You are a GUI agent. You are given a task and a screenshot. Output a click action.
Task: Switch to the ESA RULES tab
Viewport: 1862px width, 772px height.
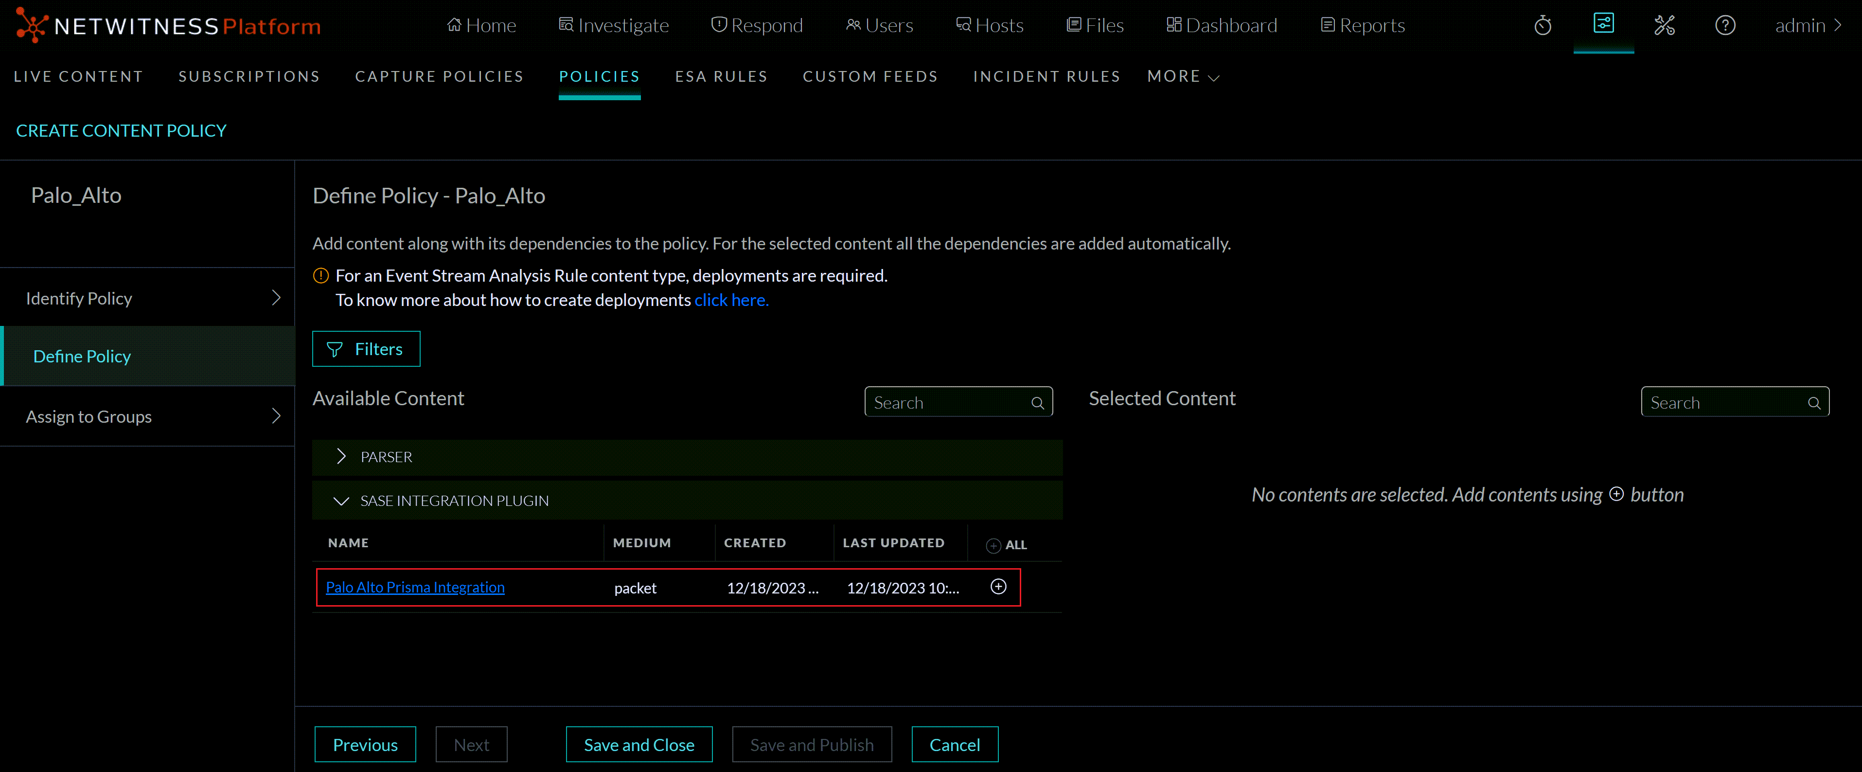[721, 77]
